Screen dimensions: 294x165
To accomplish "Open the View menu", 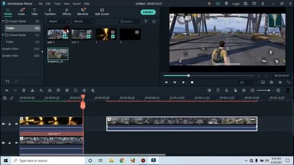I will pos(66,4).
